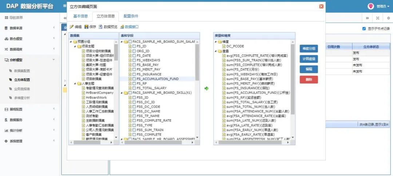Select the HrBoardWork dataset

pyautogui.click(x=96, y=98)
